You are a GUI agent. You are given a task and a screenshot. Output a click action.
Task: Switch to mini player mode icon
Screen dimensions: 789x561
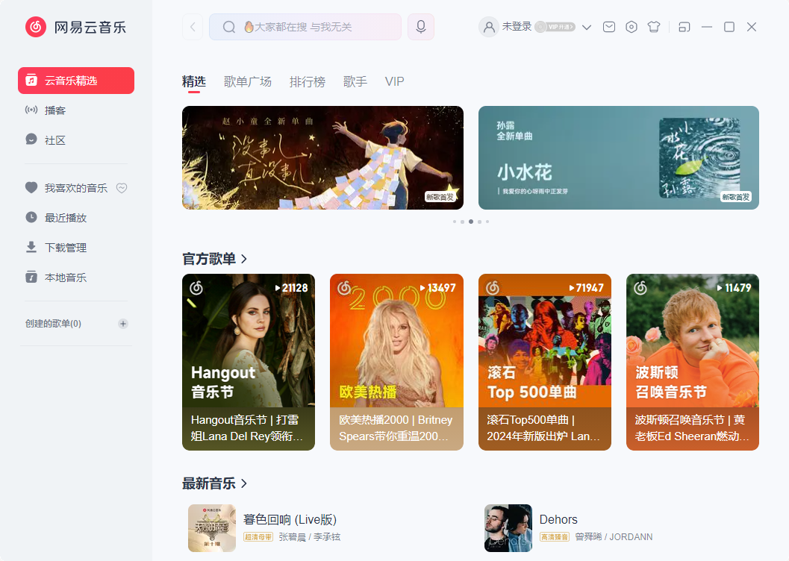tap(684, 27)
